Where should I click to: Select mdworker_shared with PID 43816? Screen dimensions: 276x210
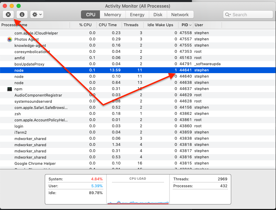click(x=138, y=157)
